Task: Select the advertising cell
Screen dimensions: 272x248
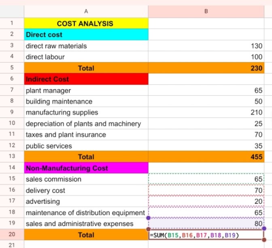Action: (x=86, y=201)
